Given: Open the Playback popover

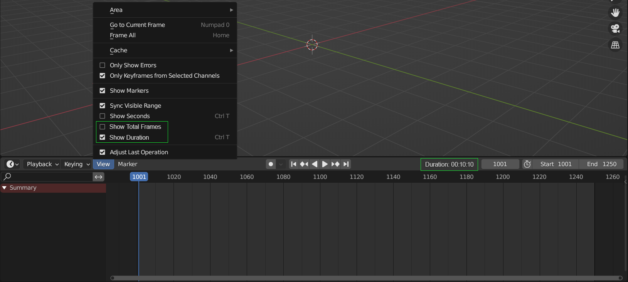Looking at the screenshot, I should (x=42, y=164).
